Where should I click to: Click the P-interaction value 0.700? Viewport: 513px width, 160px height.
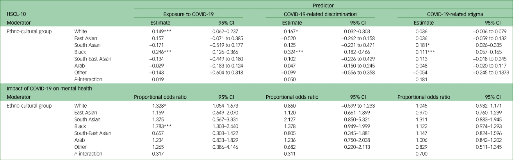(x=420, y=153)
